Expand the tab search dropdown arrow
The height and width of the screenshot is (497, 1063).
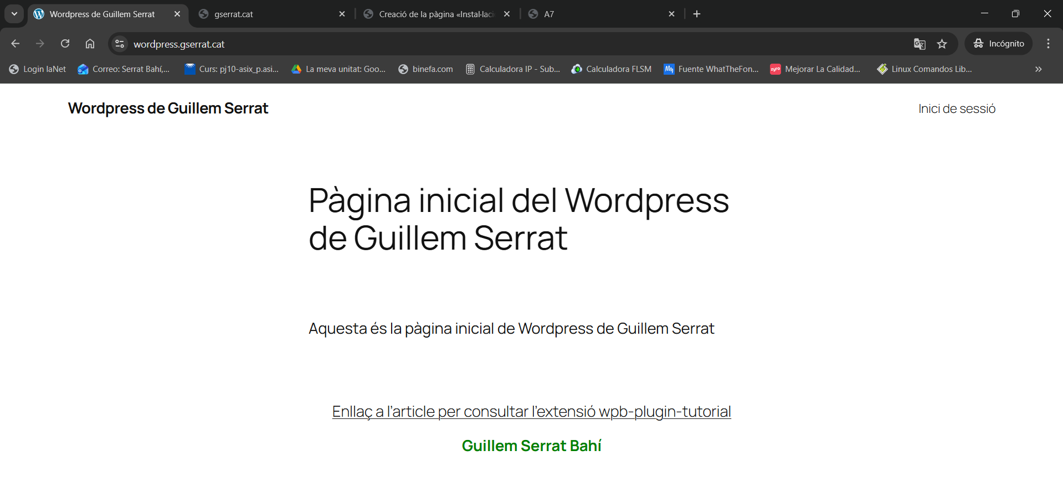pyautogui.click(x=14, y=14)
